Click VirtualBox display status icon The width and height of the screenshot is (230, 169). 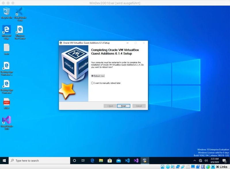pos(193,167)
